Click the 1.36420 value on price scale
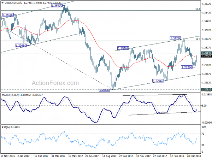This screenshot has height=159, width=212. point(206,13)
